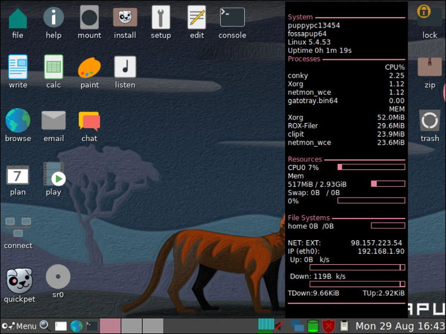Click the Up network speed bar

pyautogui.click(x=357, y=267)
